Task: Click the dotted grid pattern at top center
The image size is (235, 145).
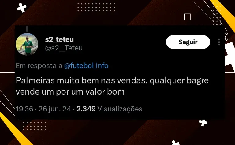Action: point(96,7)
